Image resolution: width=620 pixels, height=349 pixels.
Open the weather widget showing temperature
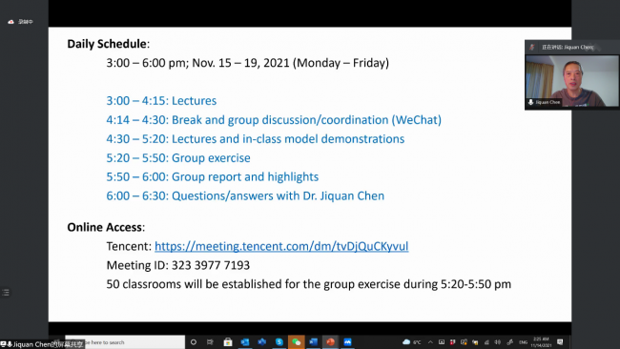click(412, 342)
